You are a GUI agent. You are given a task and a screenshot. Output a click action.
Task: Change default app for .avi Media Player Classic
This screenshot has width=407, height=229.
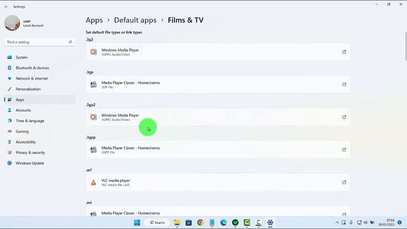[218, 211]
